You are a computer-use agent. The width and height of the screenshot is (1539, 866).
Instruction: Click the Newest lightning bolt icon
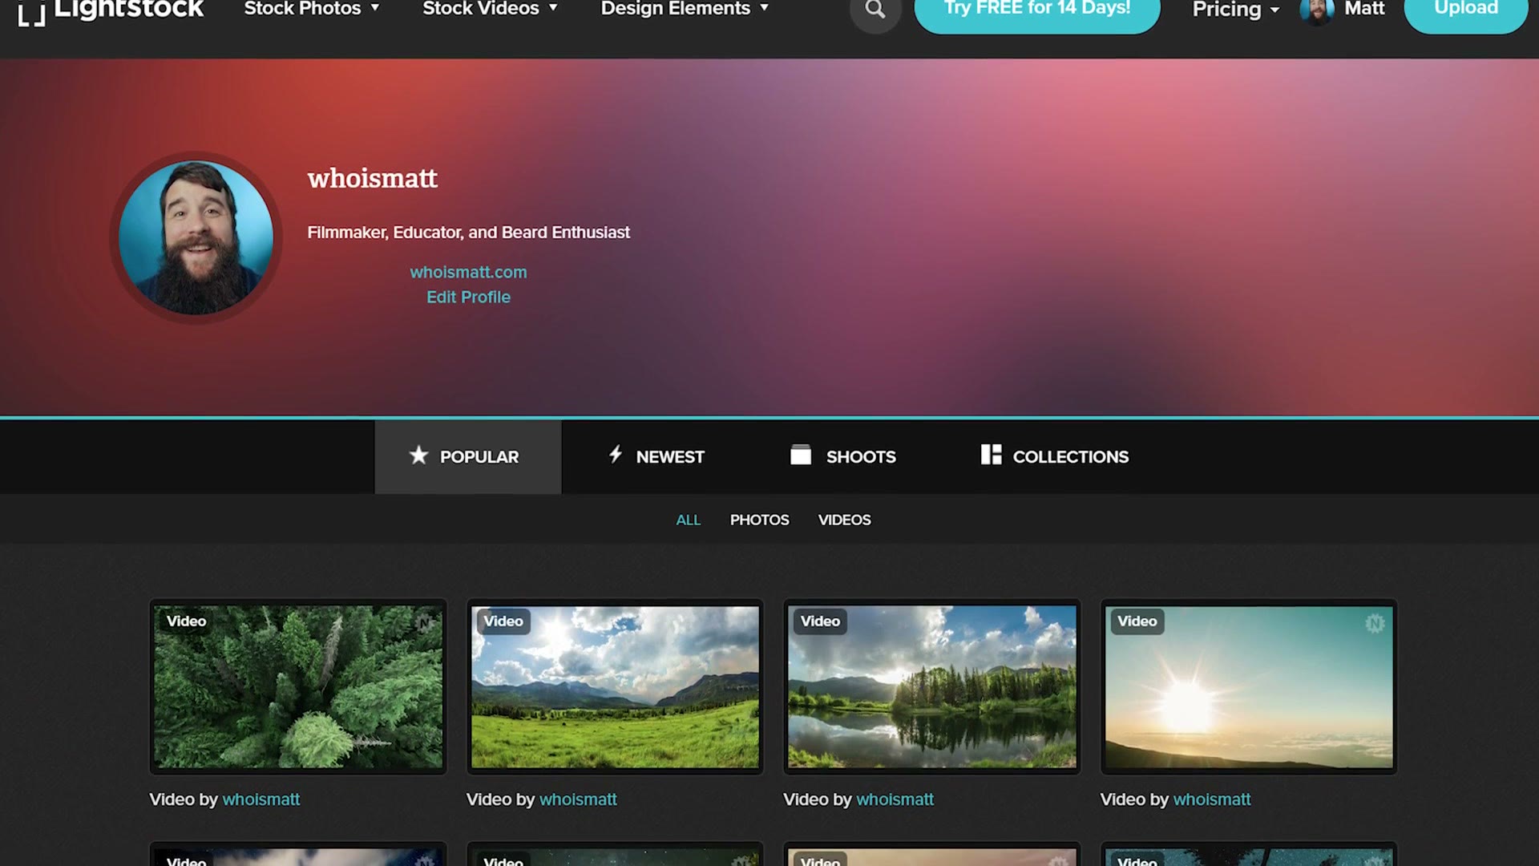point(616,455)
